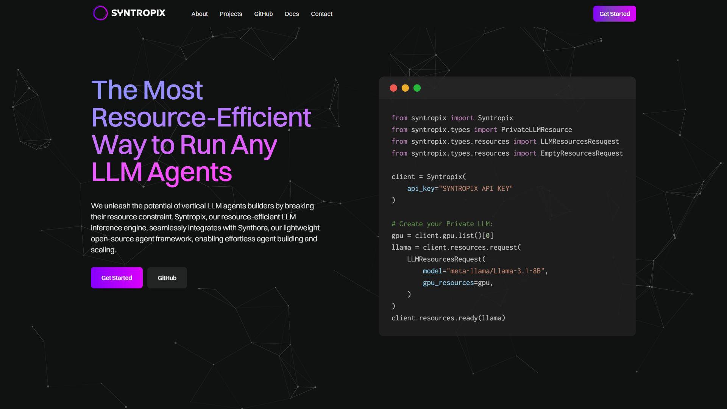Click the red dot in code window

click(x=393, y=88)
